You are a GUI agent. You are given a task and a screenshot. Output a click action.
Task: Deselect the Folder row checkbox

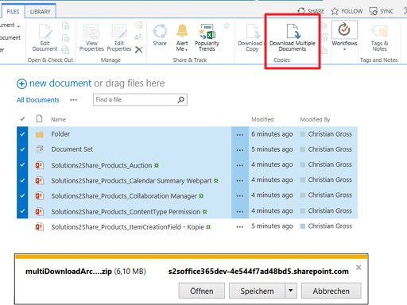point(22,134)
